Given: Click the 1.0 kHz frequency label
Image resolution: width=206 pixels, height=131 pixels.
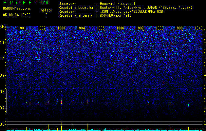Looking at the screenshot, I should (3, 59).
